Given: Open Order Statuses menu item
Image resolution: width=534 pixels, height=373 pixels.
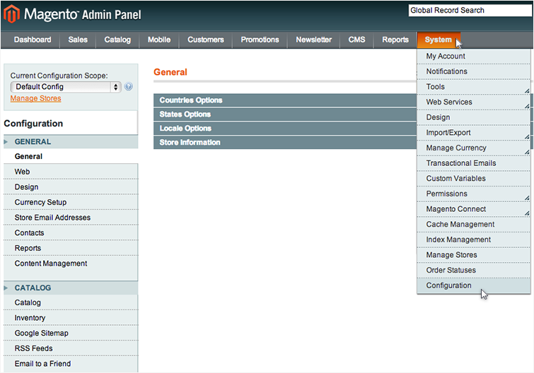Looking at the screenshot, I should [473, 271].
